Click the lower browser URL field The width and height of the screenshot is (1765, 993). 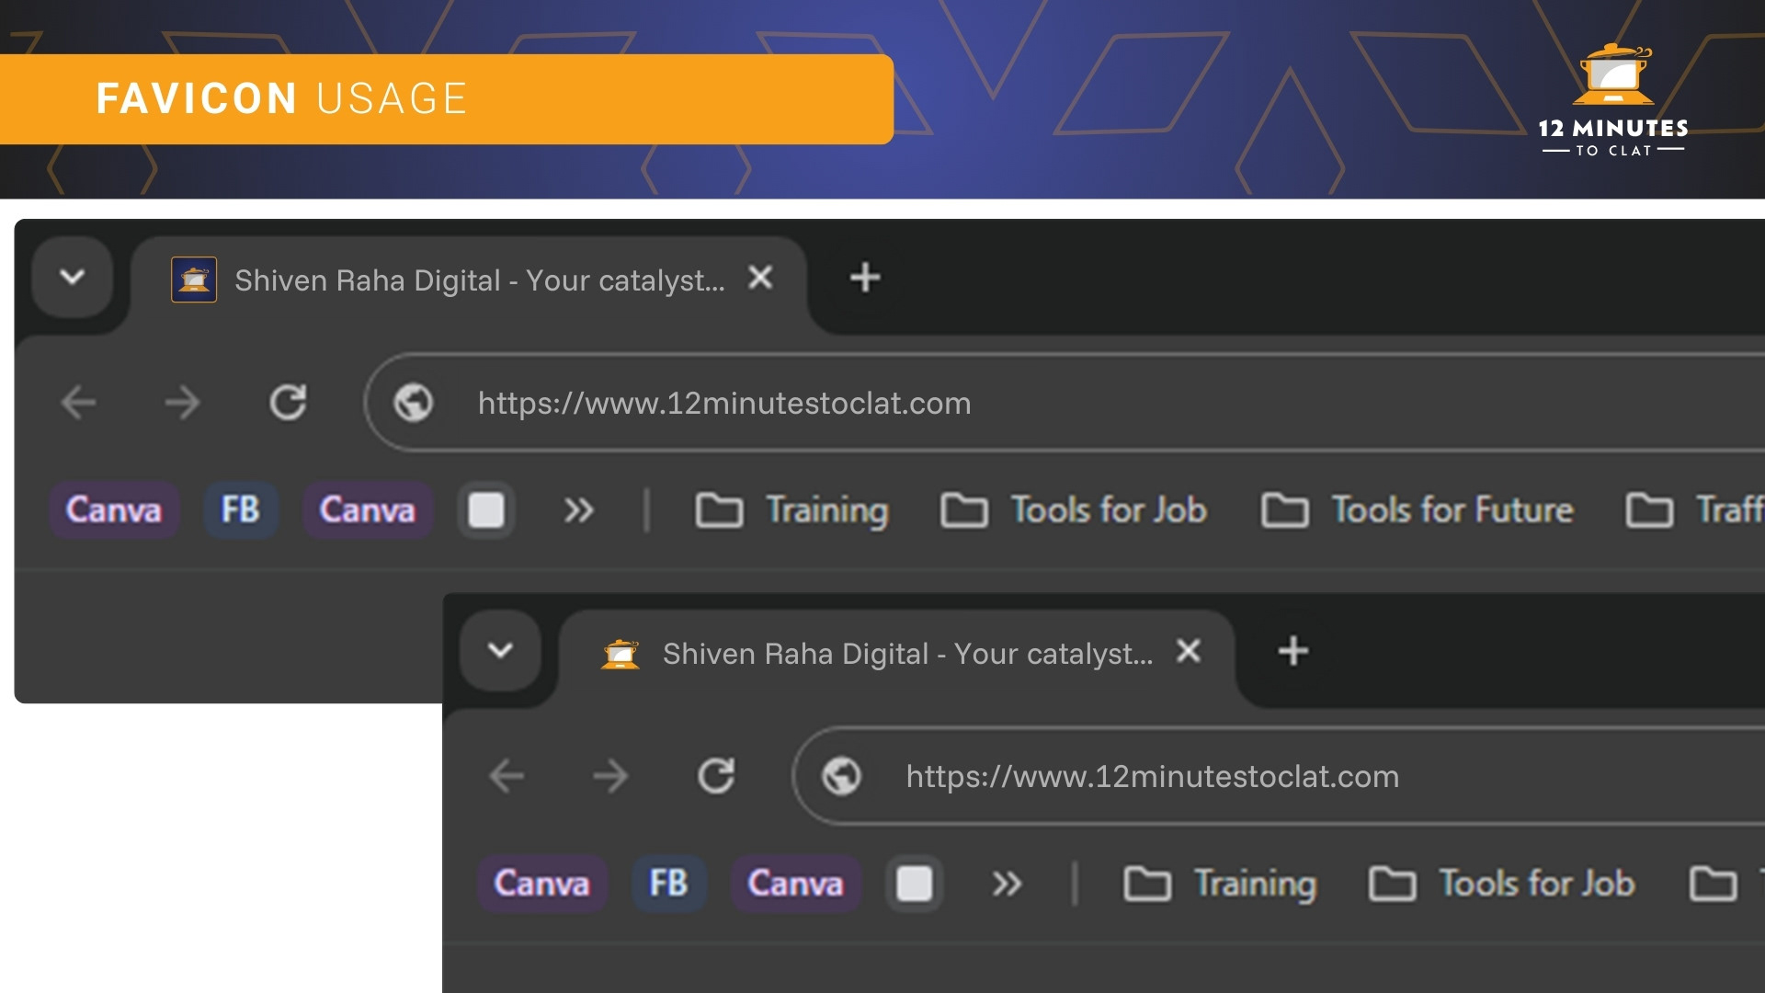coord(1279,776)
